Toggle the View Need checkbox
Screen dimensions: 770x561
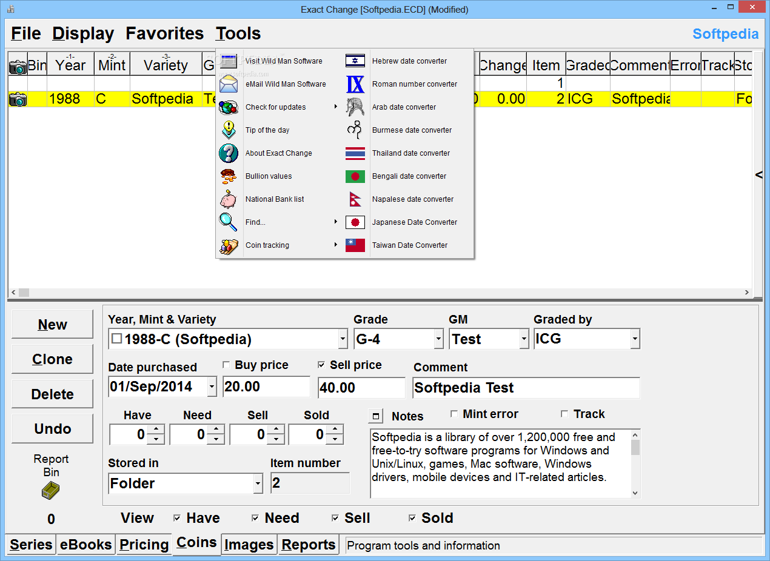point(256,518)
